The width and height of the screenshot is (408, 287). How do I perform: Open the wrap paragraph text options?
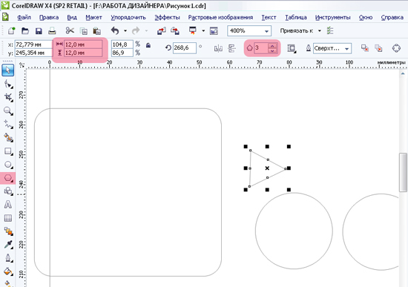click(x=292, y=48)
